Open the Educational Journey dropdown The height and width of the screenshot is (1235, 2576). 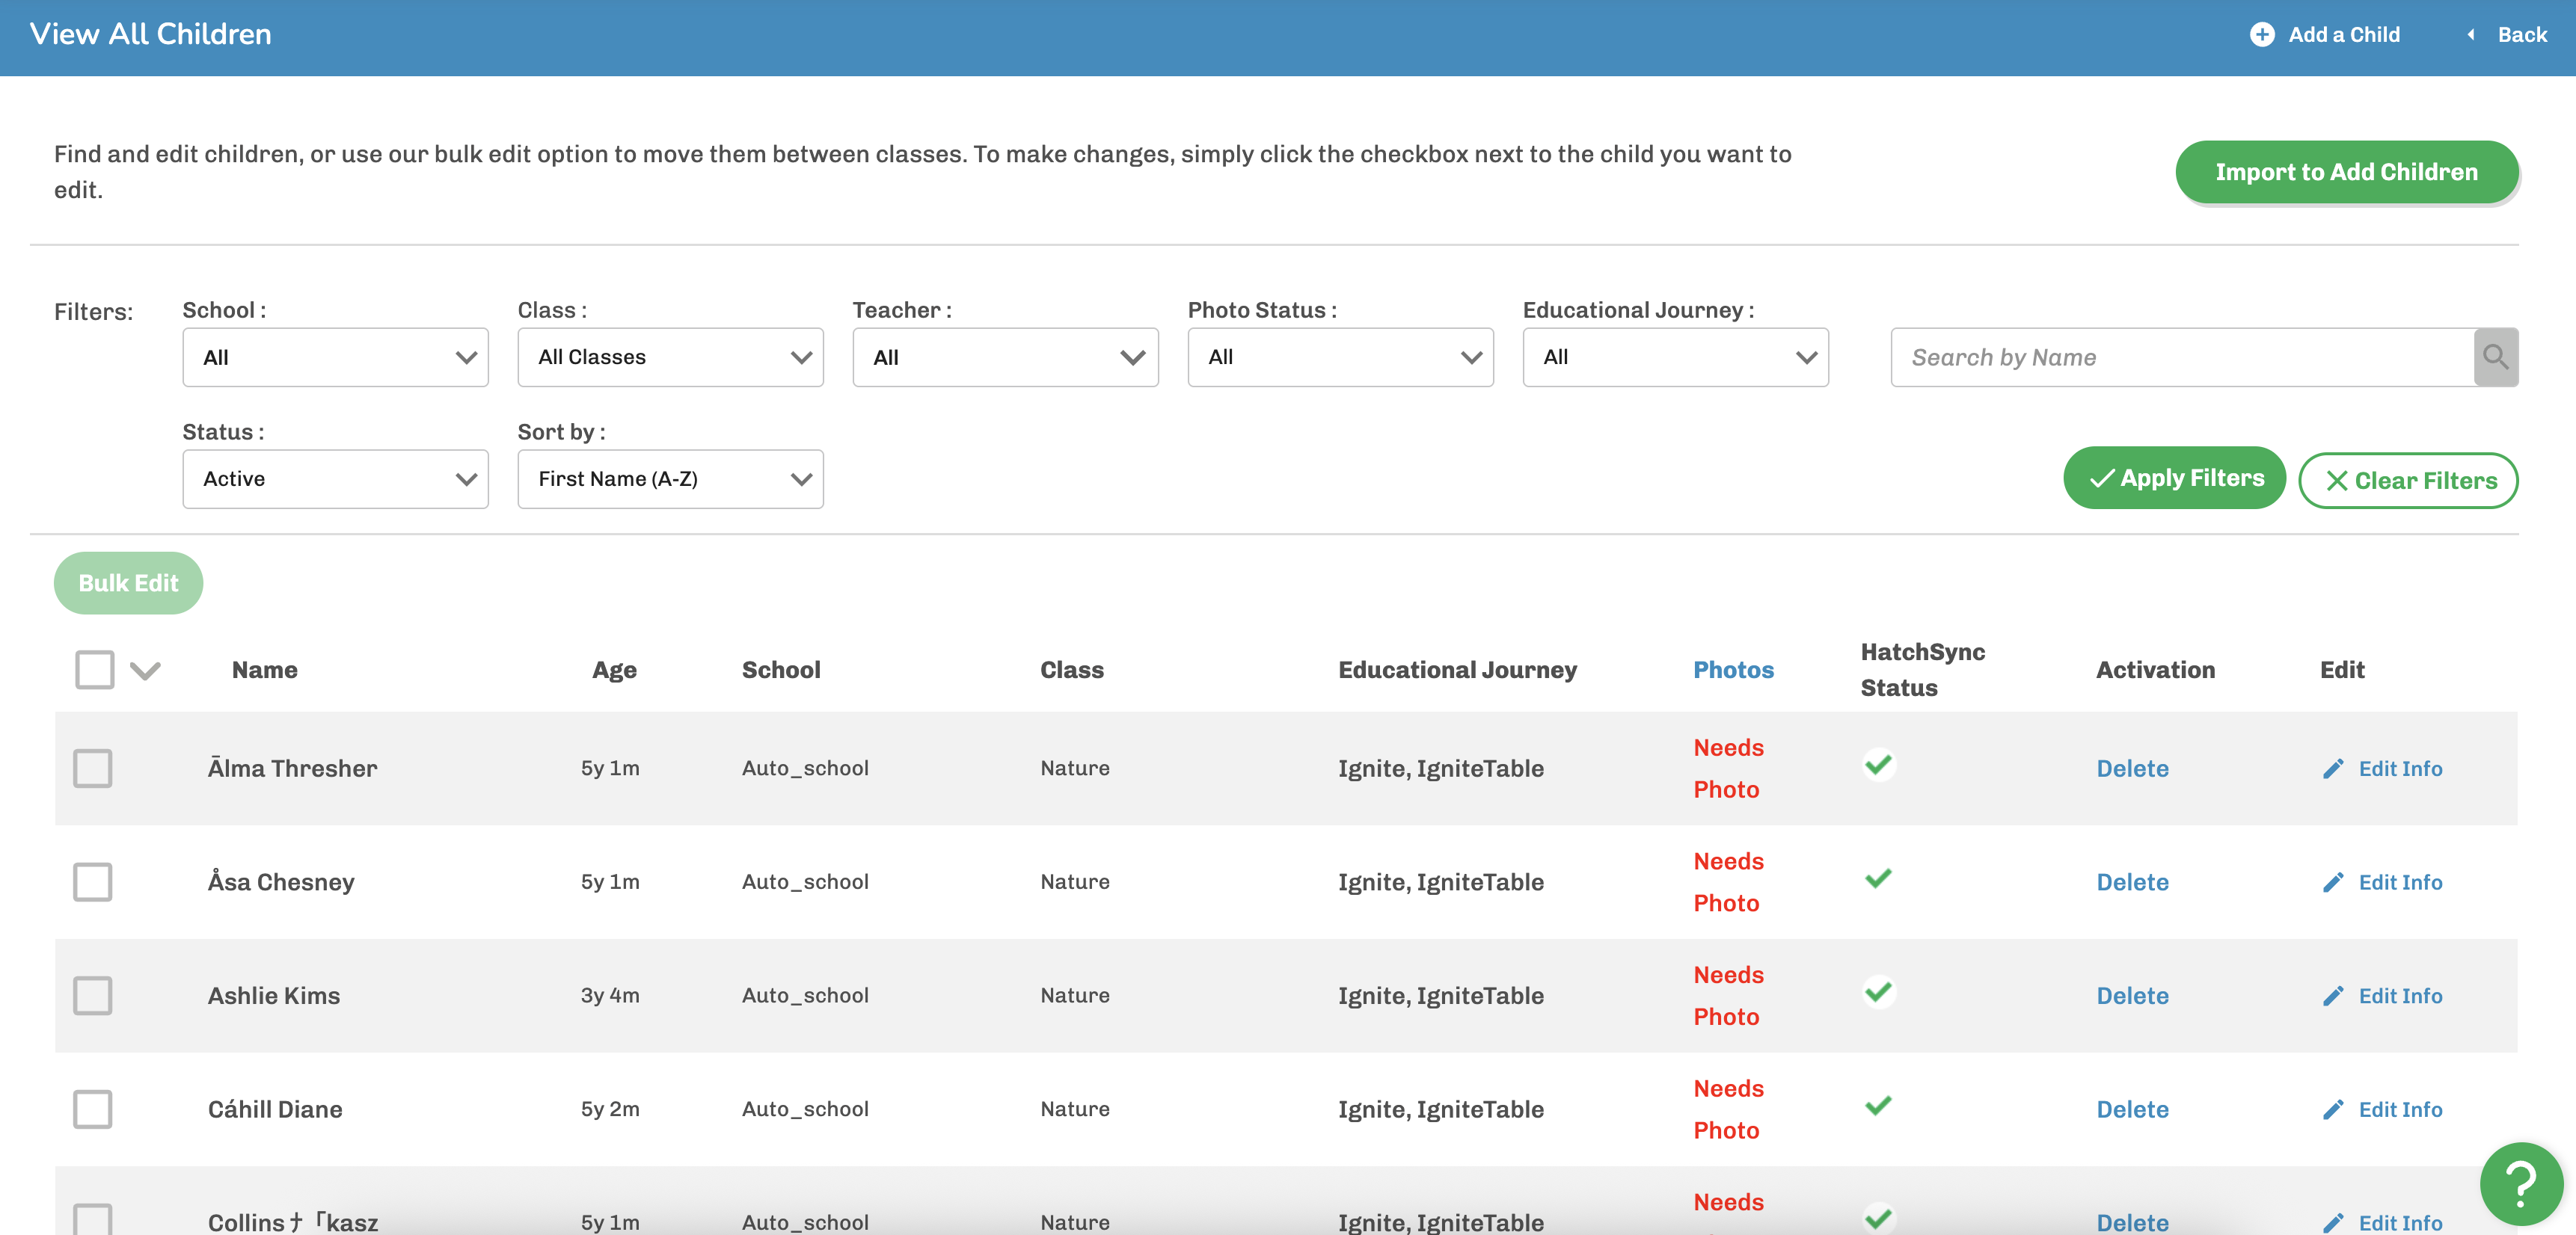tap(1676, 357)
